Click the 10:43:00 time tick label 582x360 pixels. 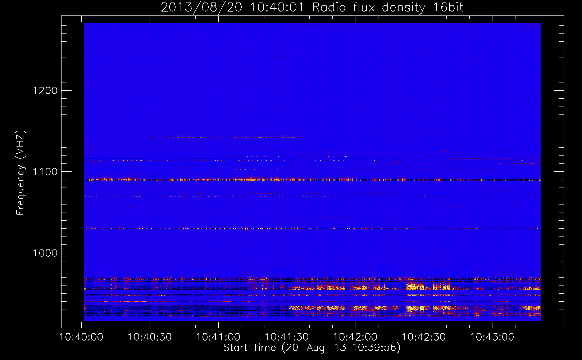click(492, 337)
